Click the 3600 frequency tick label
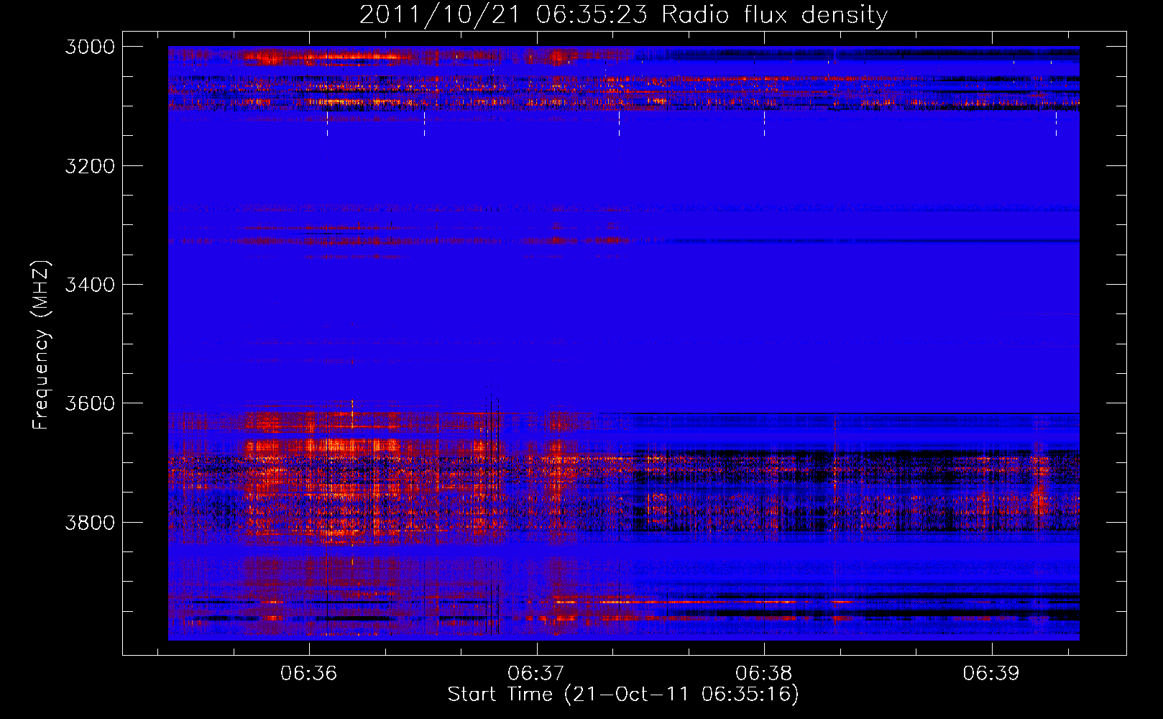The image size is (1163, 719). [x=90, y=403]
